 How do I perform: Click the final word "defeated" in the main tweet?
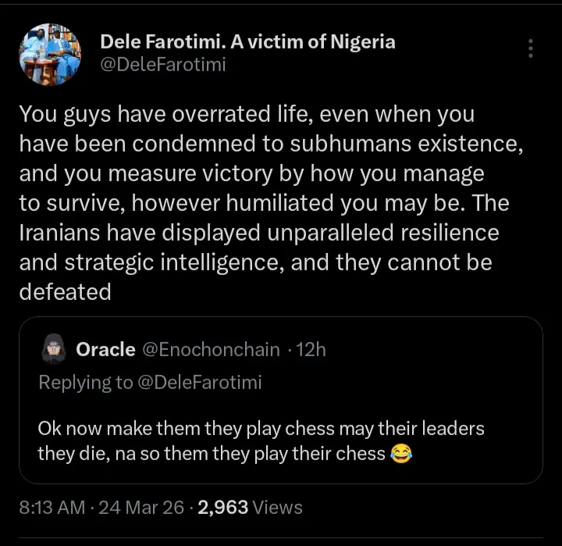click(65, 291)
